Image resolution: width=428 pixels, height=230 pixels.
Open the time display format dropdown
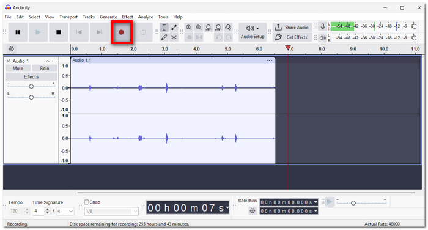pos(227,208)
